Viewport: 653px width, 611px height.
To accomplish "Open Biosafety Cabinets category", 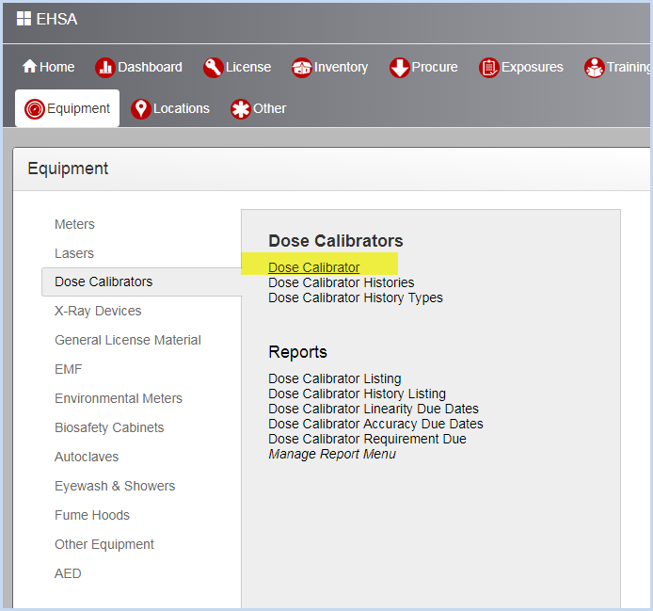I will pyautogui.click(x=109, y=427).
